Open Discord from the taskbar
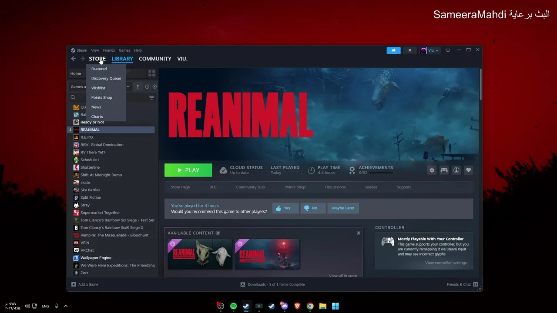Screen dimensions: 557x313 (284, 306)
